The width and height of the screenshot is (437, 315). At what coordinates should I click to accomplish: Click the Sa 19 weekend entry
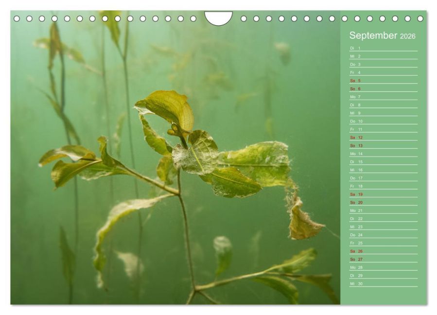pyautogui.click(x=384, y=194)
